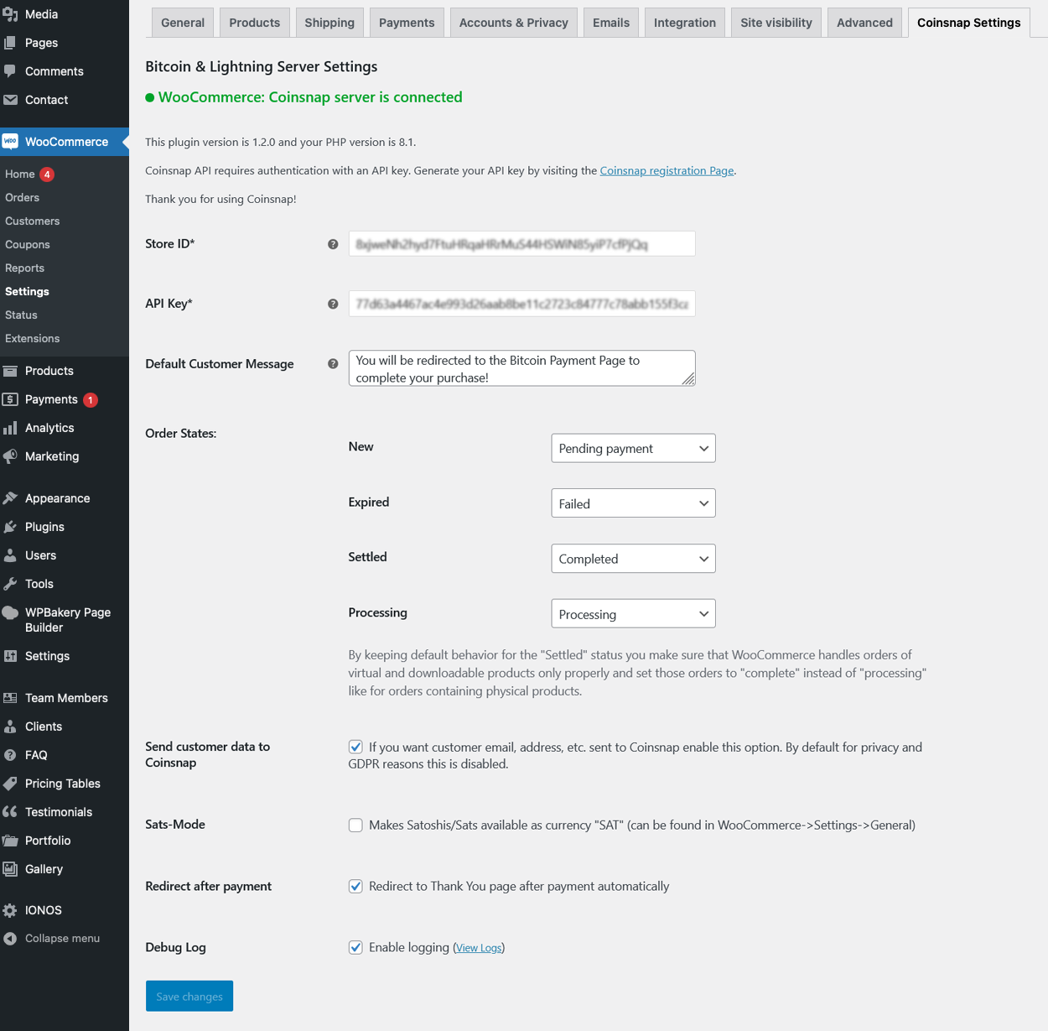Show help tooltip for Store ID
This screenshot has height=1031, width=1048.
pos(333,244)
